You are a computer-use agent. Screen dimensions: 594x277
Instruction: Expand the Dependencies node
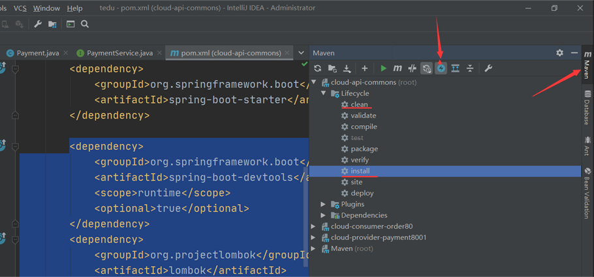click(x=323, y=215)
